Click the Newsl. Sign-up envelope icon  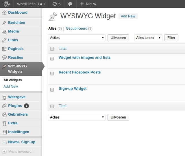4,142
